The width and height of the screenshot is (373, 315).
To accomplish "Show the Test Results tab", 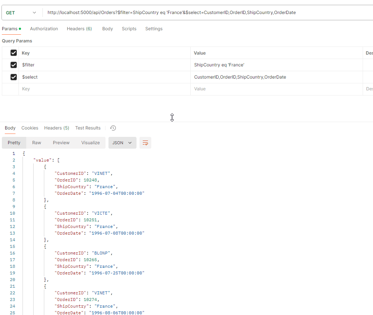I will (x=88, y=128).
